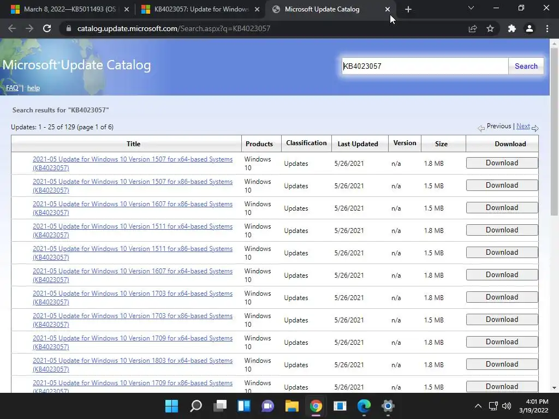The image size is (559, 419).
Task: Open Version 1607 x86-based Systems update link
Action: (133, 208)
